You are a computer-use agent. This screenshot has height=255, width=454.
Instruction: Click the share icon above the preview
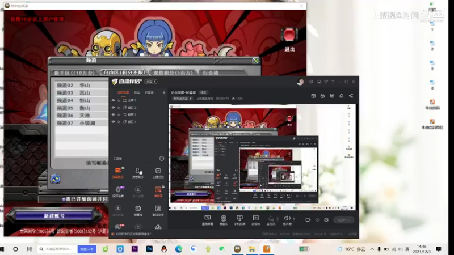coord(351,96)
